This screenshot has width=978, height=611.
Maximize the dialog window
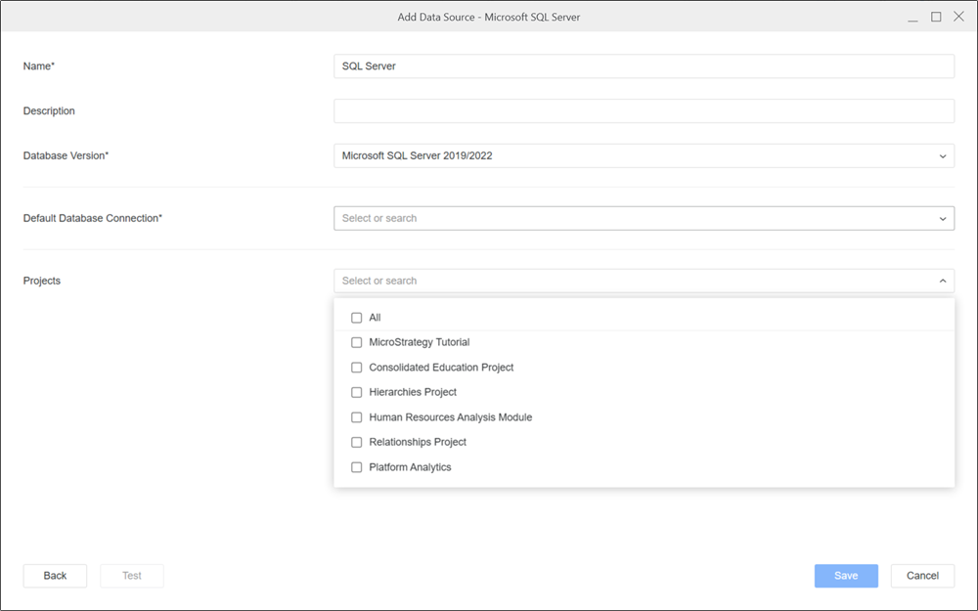(x=936, y=17)
